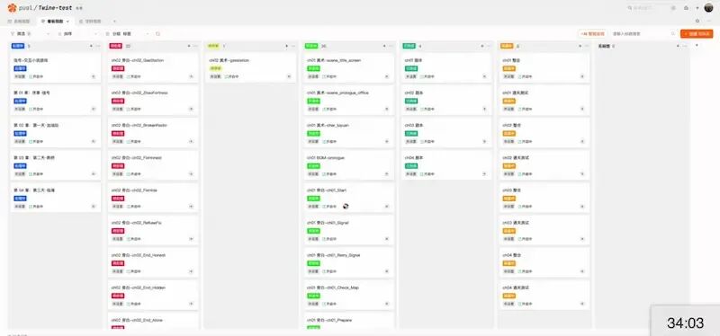Click the red label tag on ch02_GasStation card
The height and width of the screenshot is (336, 720).
pos(118,68)
